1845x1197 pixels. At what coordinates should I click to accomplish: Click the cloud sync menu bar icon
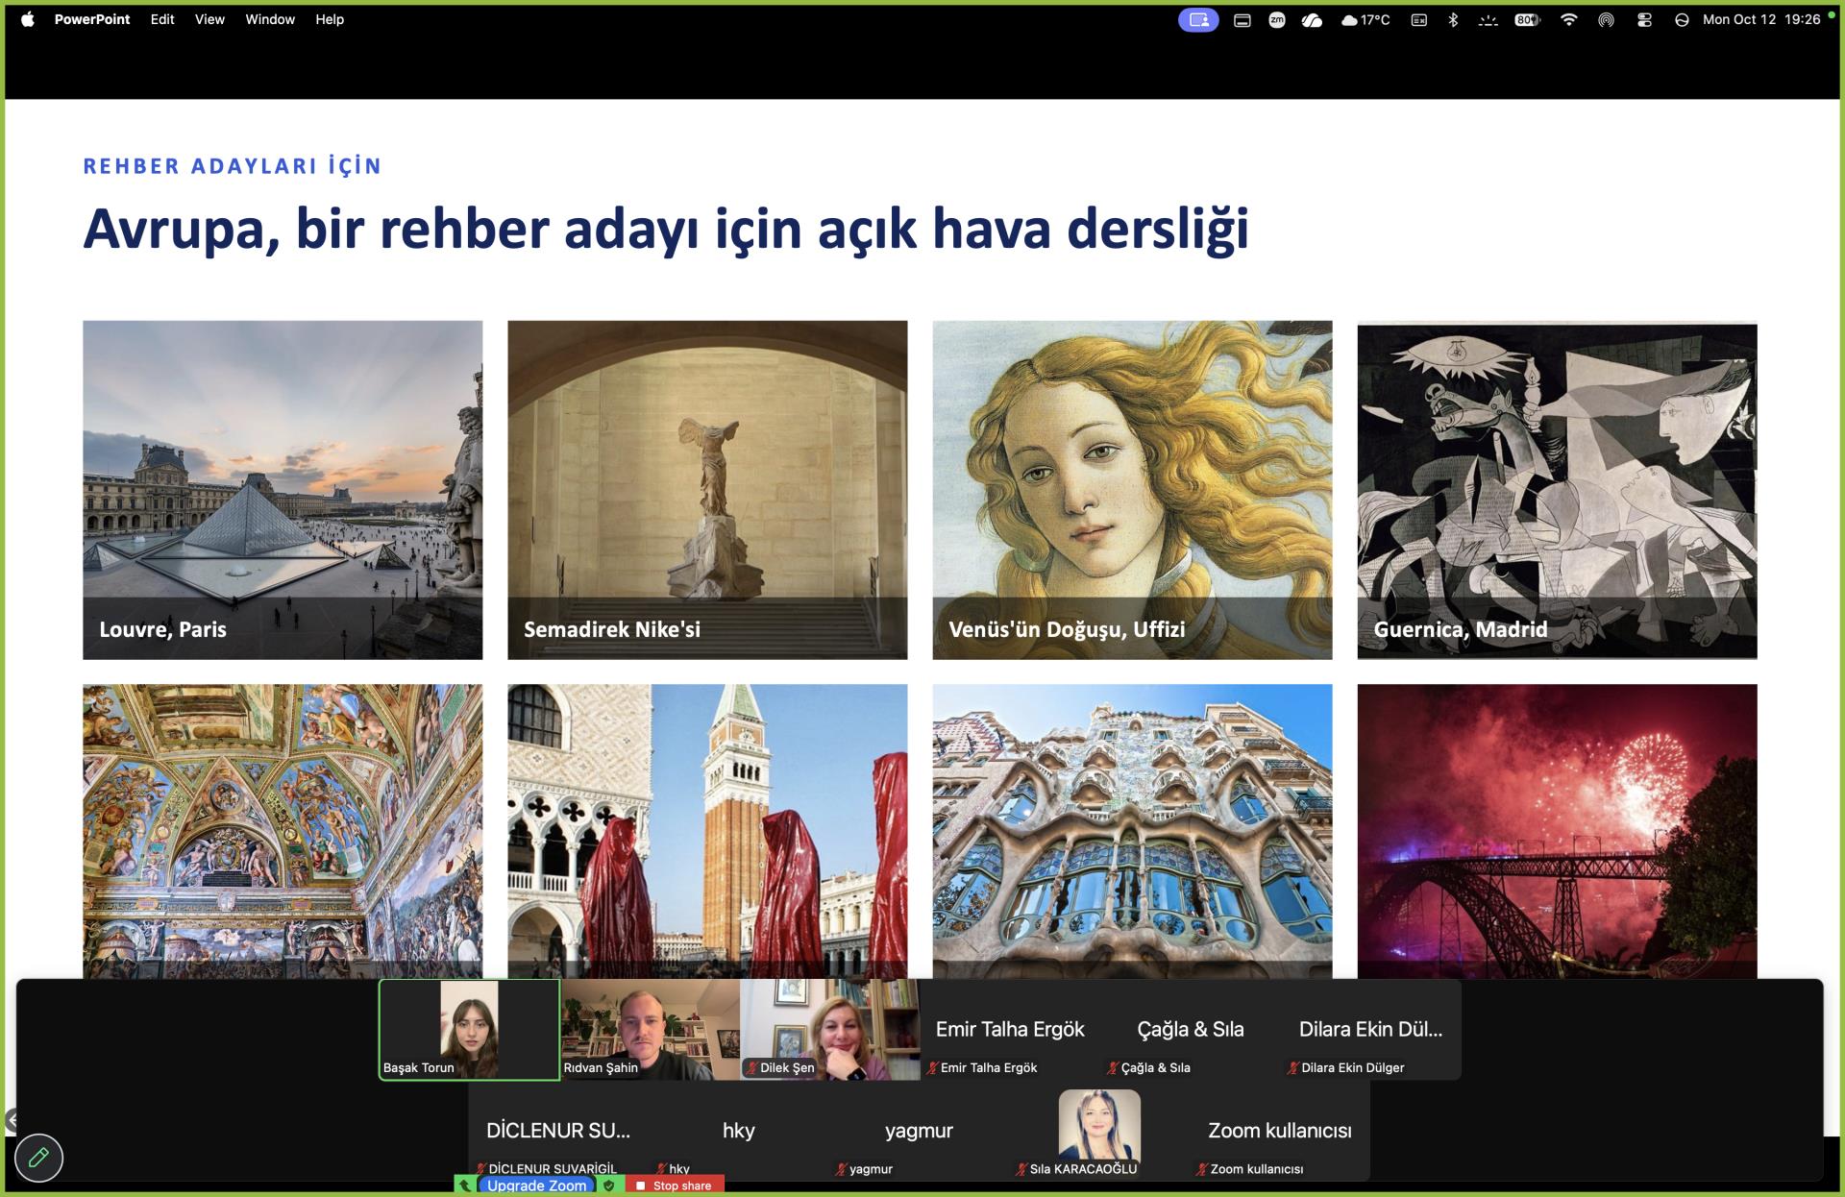(x=1312, y=20)
